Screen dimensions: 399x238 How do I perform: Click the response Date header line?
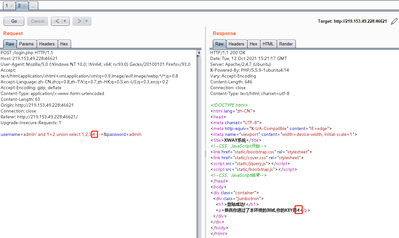pos(248,58)
